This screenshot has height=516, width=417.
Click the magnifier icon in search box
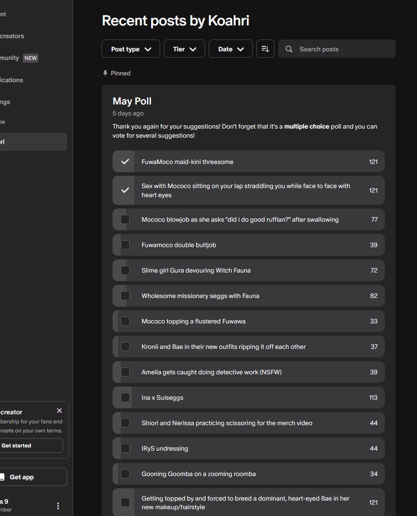click(289, 49)
